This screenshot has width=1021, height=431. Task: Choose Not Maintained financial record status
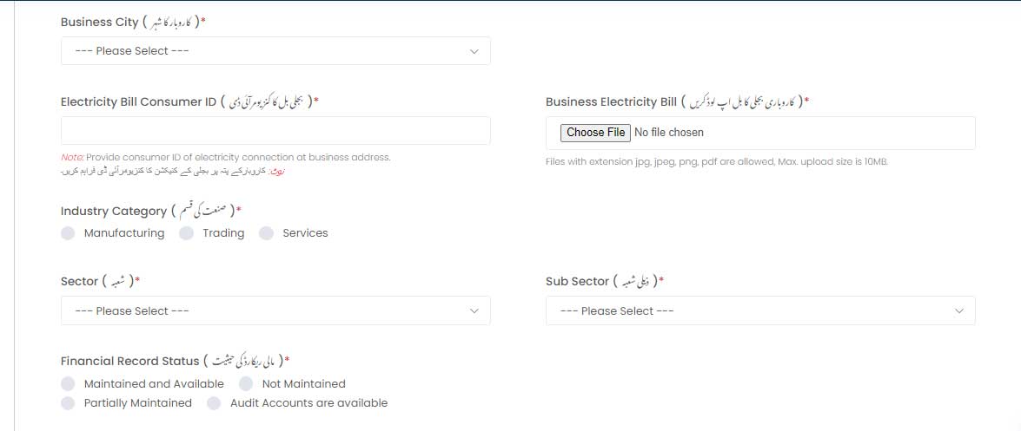point(246,384)
